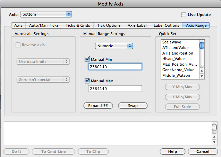Open the Numeric range type dropdown
221x157 pixels.
tap(114, 46)
